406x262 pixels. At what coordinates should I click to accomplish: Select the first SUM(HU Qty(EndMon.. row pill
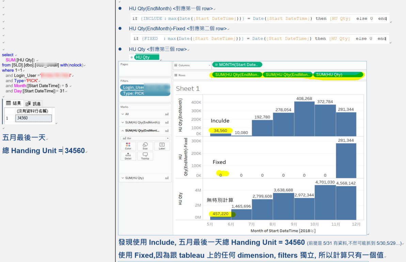[x=237, y=75]
